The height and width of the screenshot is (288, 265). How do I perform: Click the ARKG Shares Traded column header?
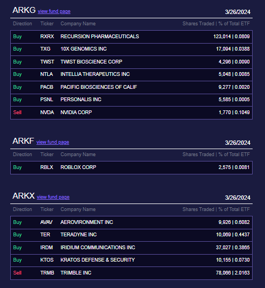click(x=198, y=24)
